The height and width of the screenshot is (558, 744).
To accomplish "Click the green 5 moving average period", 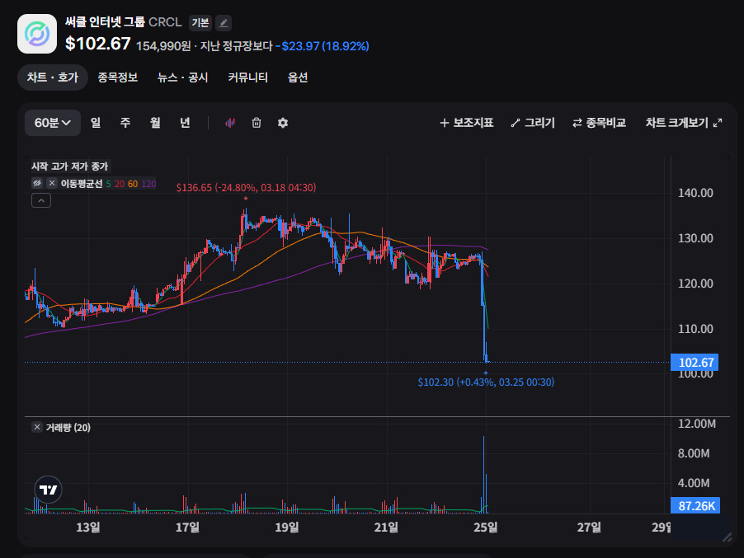I will pyautogui.click(x=108, y=184).
